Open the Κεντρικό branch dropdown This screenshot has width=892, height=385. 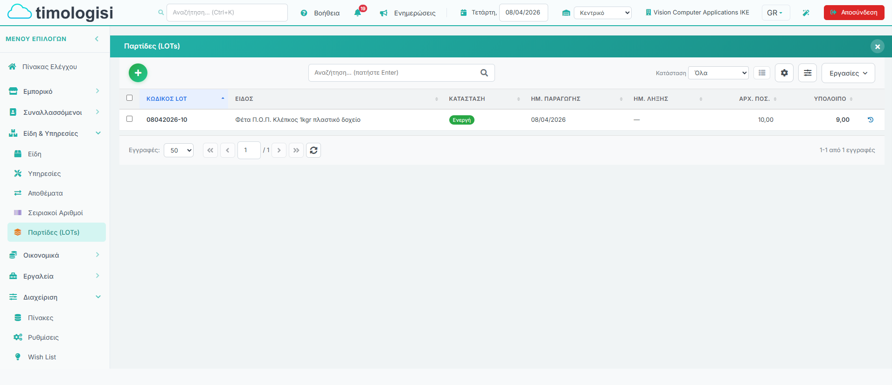(603, 13)
